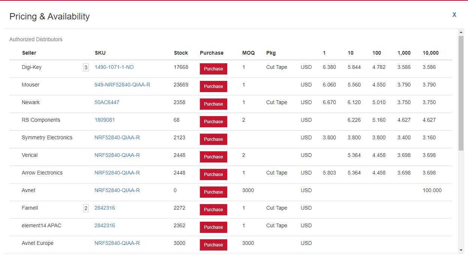This screenshot has width=468, height=261.
Task: Select the RS Components seller name
Action: coord(41,120)
